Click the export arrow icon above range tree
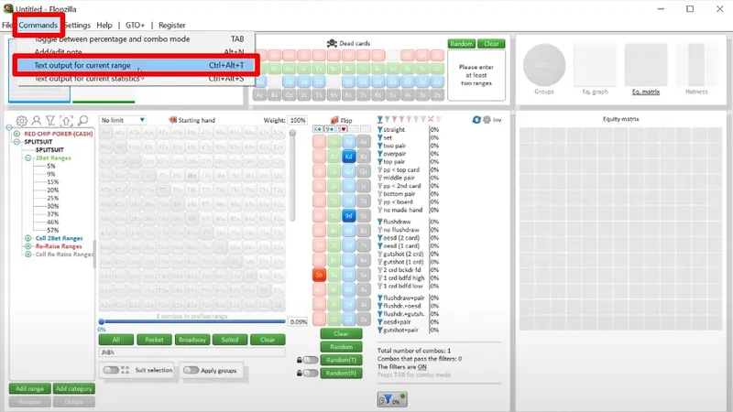 (x=66, y=121)
